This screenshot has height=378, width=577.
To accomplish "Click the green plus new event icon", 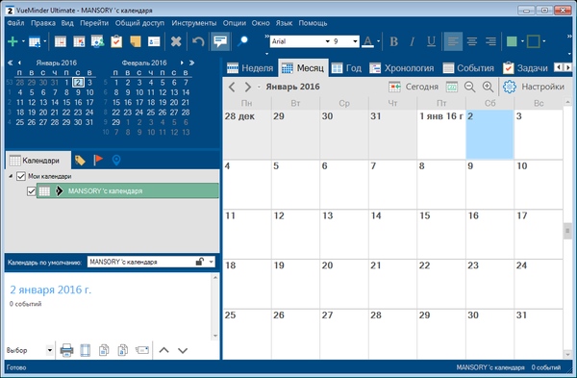I will tap(13, 41).
